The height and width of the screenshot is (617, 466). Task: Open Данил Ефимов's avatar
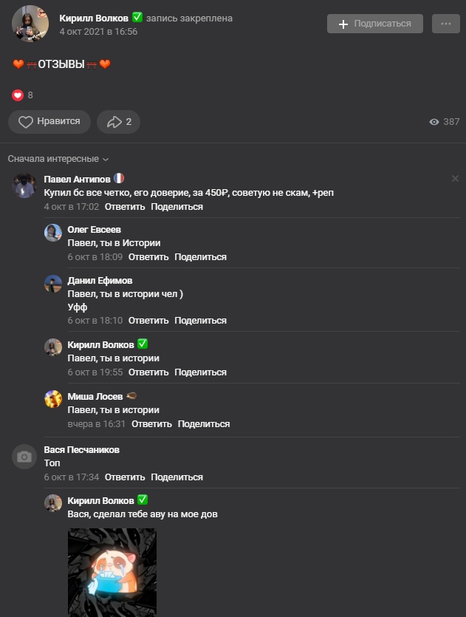[x=53, y=284]
